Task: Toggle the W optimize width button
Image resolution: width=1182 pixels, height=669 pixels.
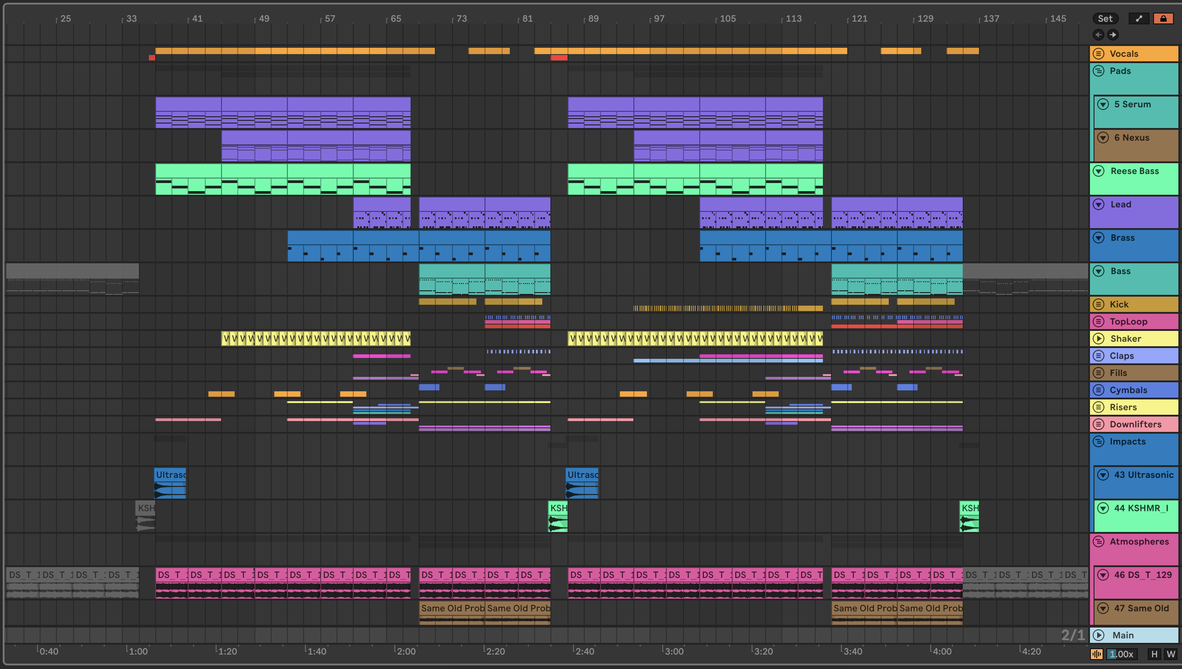Action: coord(1170,654)
